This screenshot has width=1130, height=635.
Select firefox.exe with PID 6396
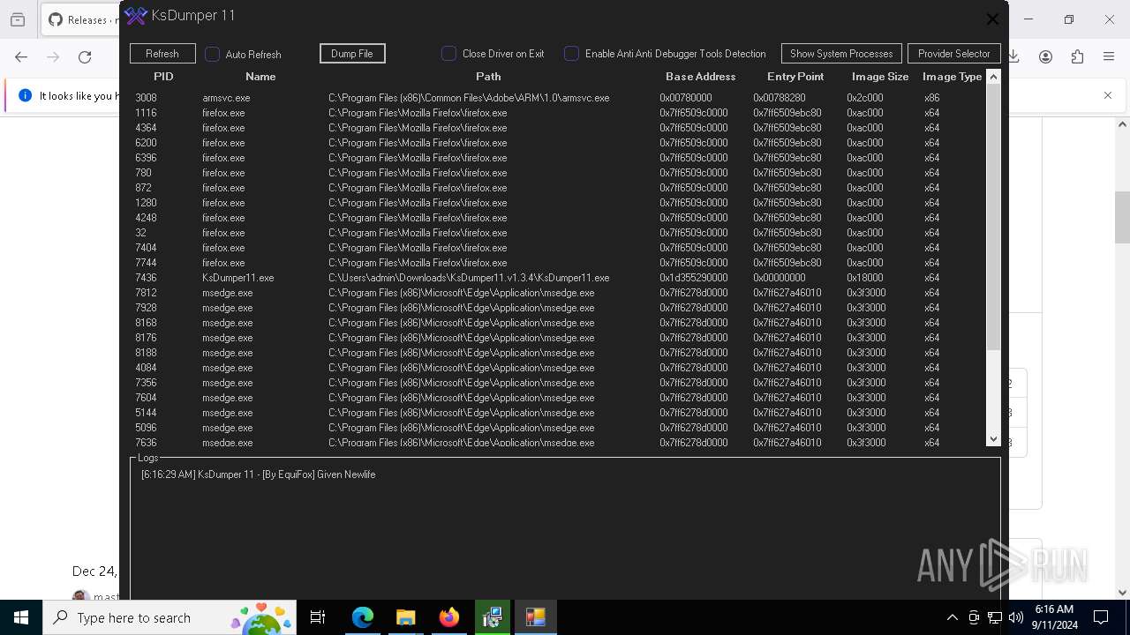tap(556, 158)
